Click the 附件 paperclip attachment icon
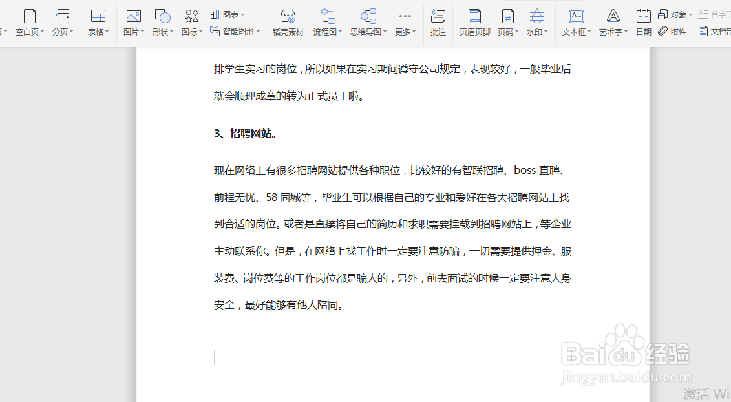Viewport: 731px width, 402px height. 662,31
